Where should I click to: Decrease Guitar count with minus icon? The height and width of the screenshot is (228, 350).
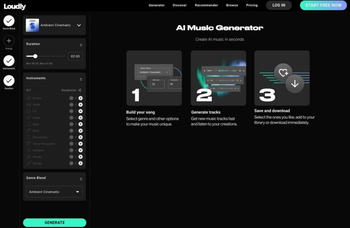coord(71,117)
